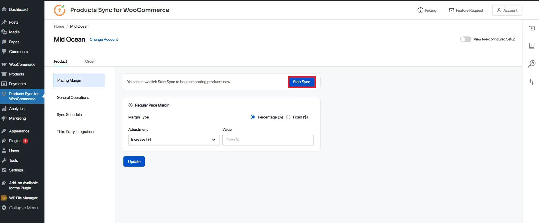Viewport: 539px width, 223px height.
Task: Click the Dashboard gauge icon in sidebar
Action: pyautogui.click(x=4, y=9)
